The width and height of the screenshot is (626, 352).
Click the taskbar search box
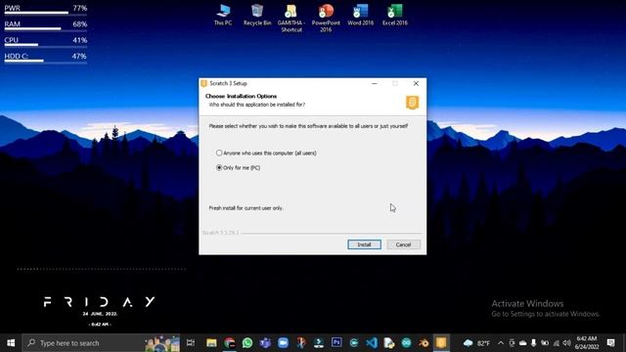pyautogui.click(x=102, y=343)
